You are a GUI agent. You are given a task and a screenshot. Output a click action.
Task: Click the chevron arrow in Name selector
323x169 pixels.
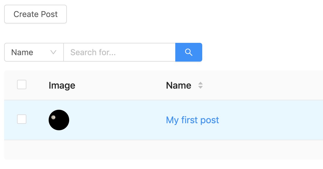pos(53,52)
